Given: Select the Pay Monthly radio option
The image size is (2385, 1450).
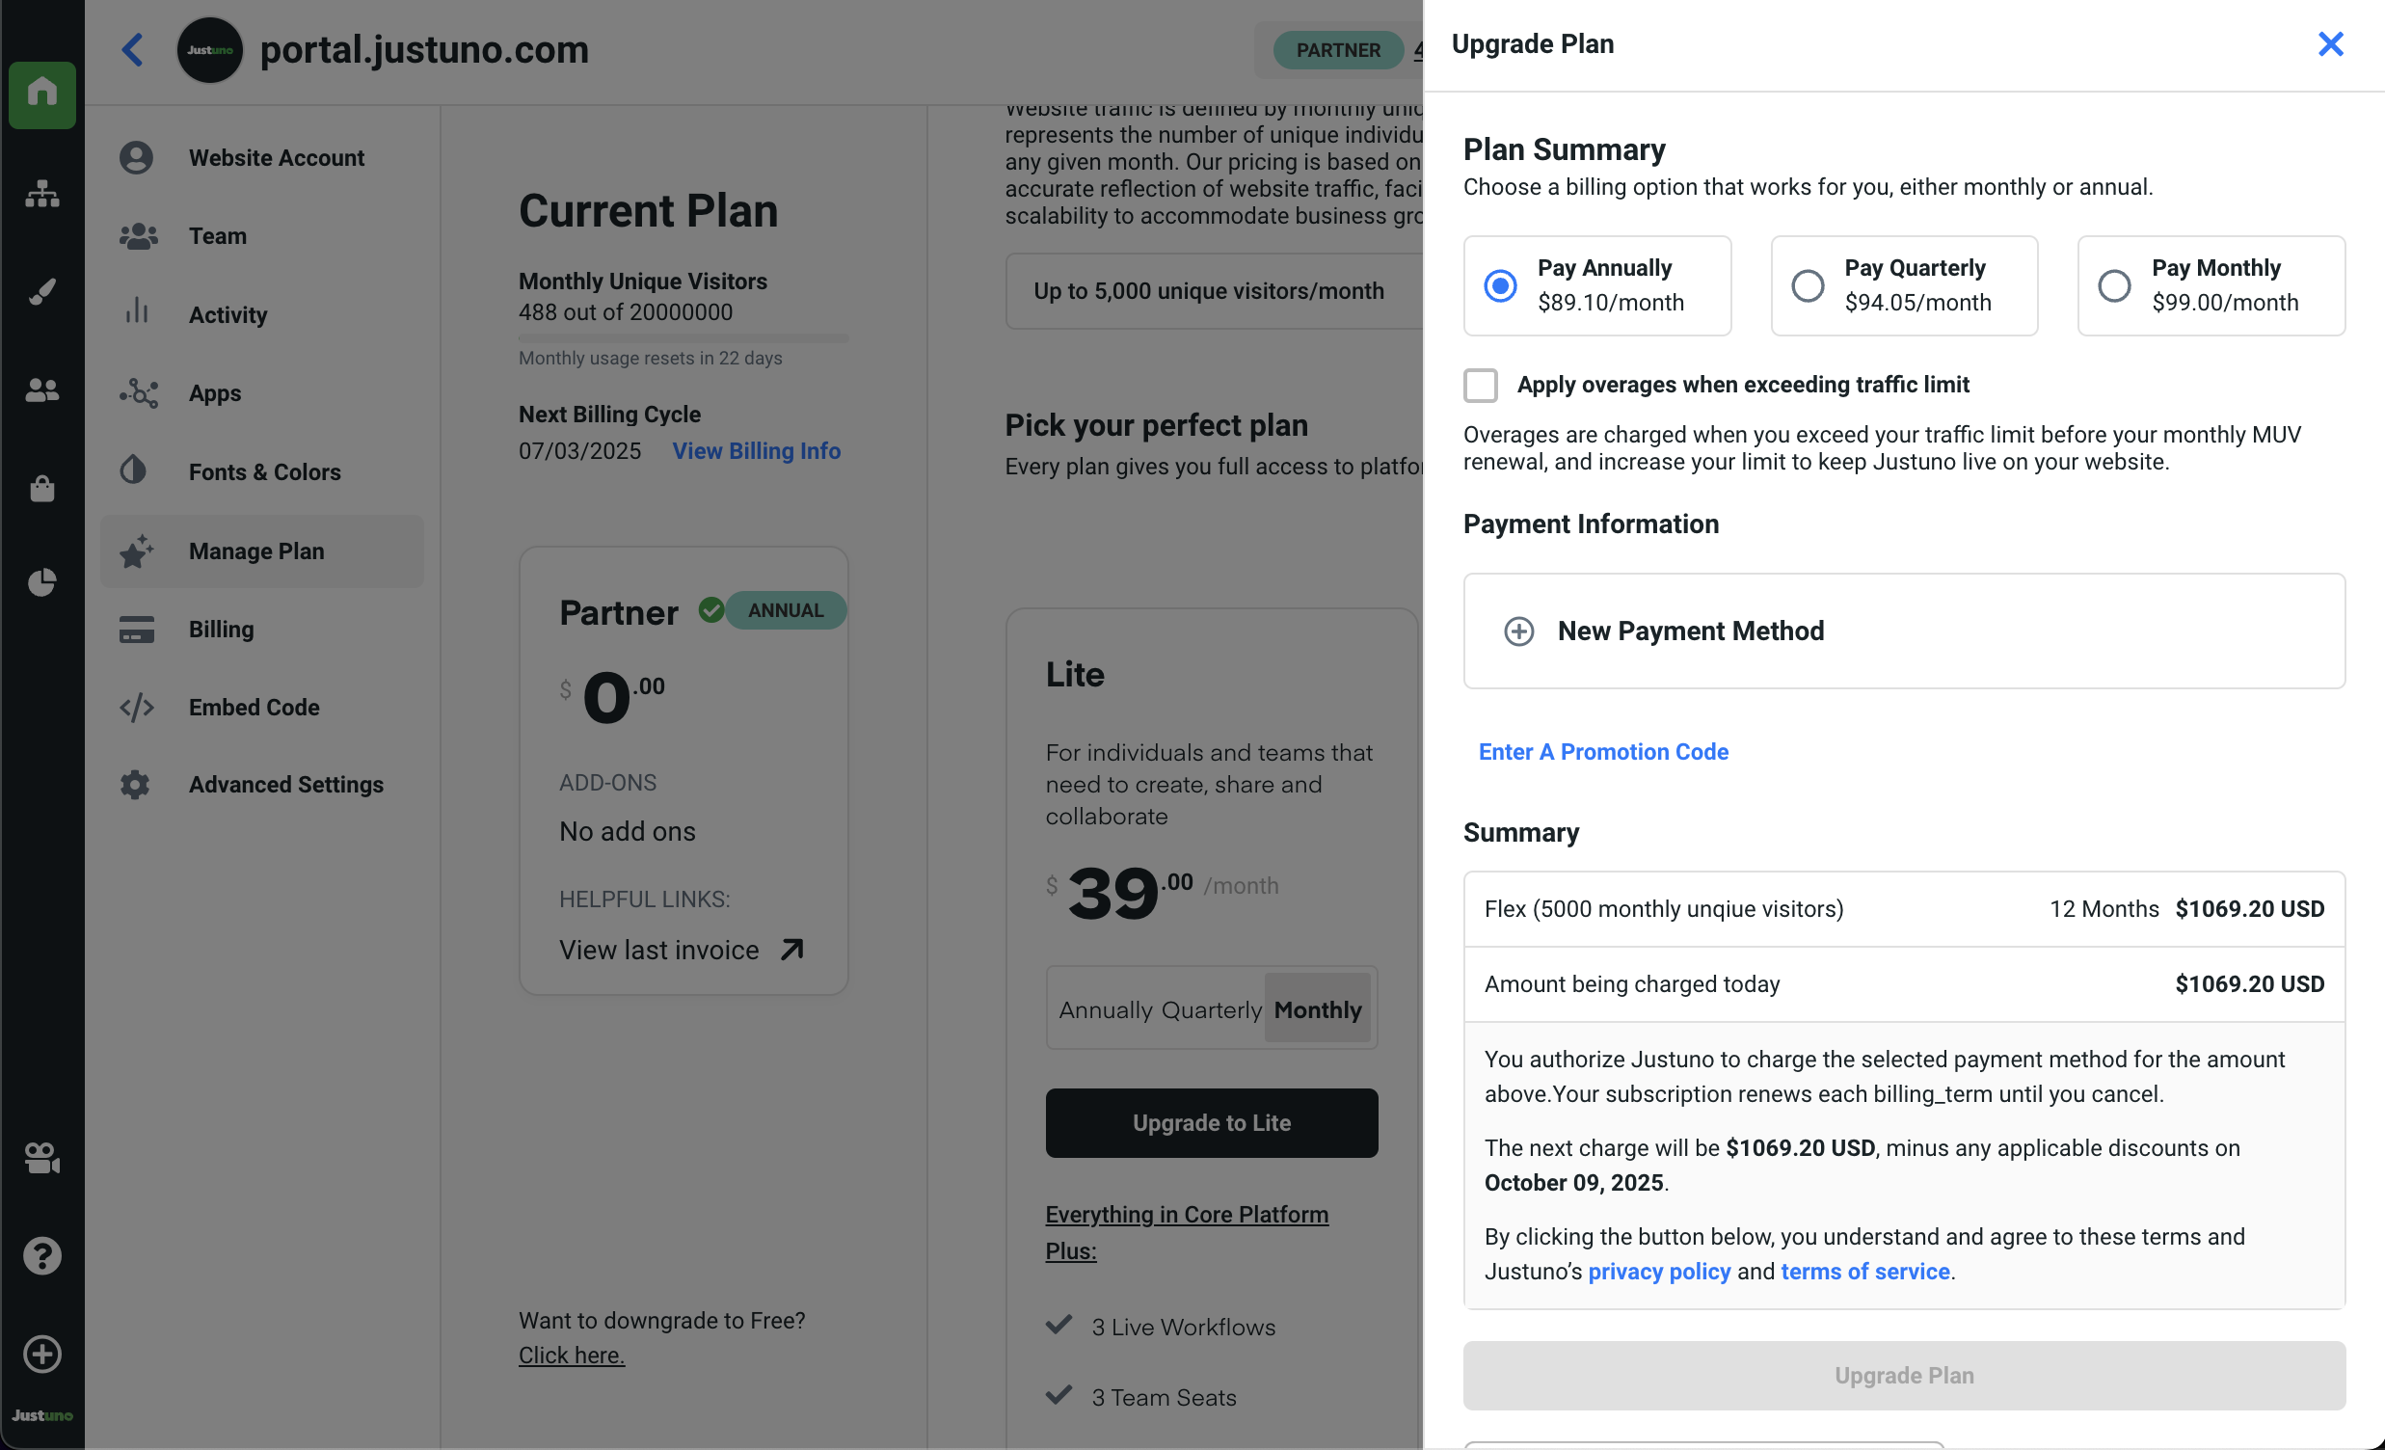Looking at the screenshot, I should pyautogui.click(x=2114, y=286).
